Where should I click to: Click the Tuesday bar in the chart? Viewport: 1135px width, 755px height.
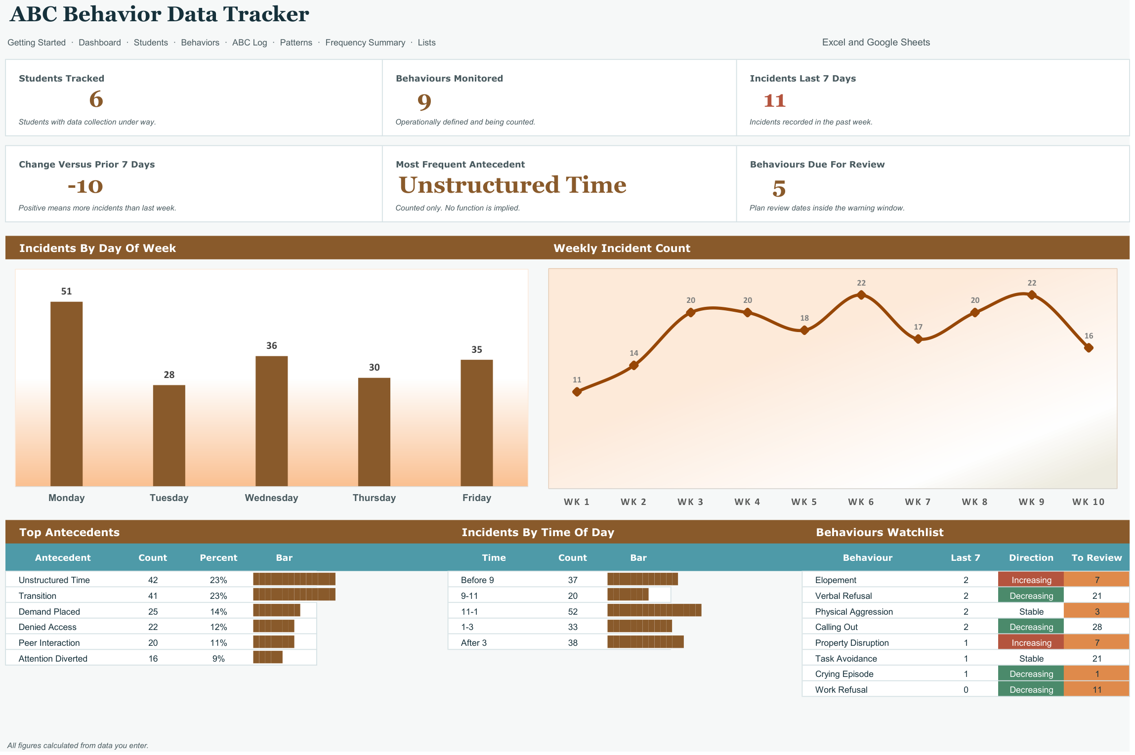click(x=169, y=435)
